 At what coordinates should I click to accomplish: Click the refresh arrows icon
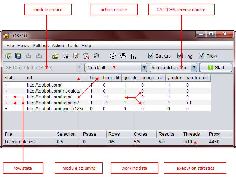point(96,56)
